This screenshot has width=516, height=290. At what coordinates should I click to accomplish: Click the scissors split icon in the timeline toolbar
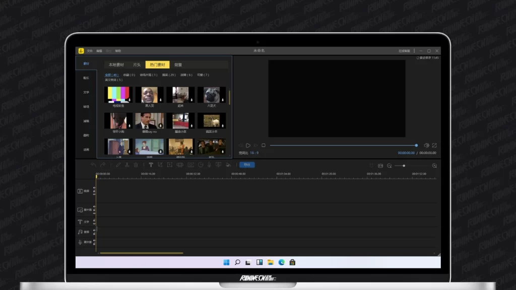(x=127, y=165)
